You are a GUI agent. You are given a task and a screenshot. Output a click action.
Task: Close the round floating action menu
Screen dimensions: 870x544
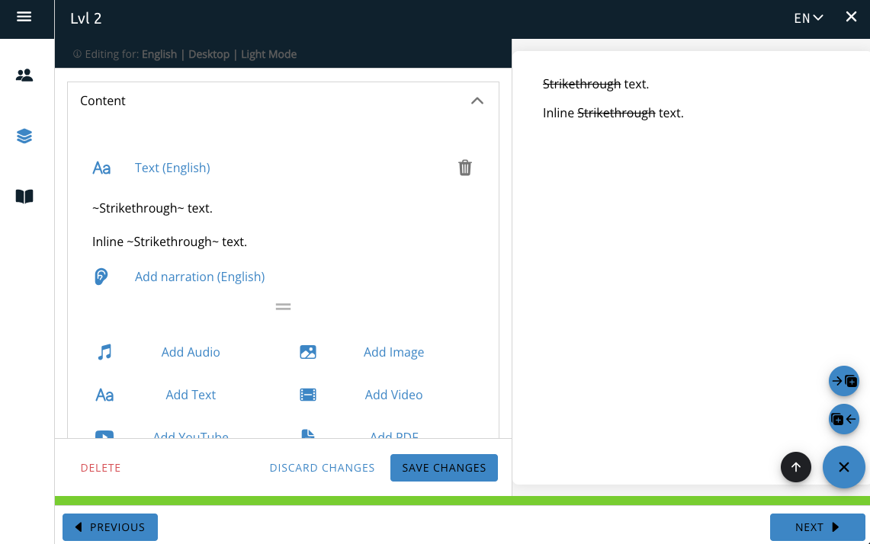(x=844, y=467)
